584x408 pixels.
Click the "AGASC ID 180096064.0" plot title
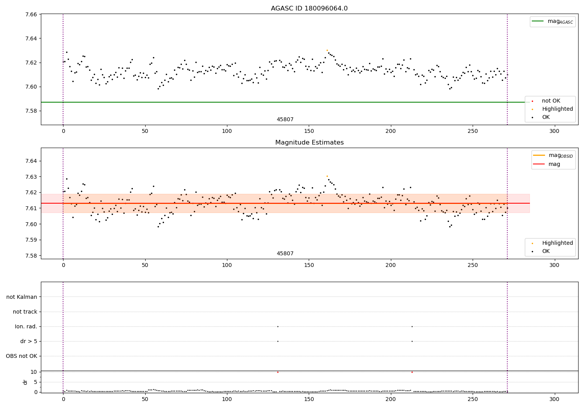(x=309, y=9)
